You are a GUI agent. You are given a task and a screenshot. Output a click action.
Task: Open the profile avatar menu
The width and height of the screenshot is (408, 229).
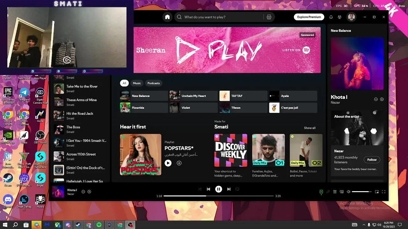point(352,17)
